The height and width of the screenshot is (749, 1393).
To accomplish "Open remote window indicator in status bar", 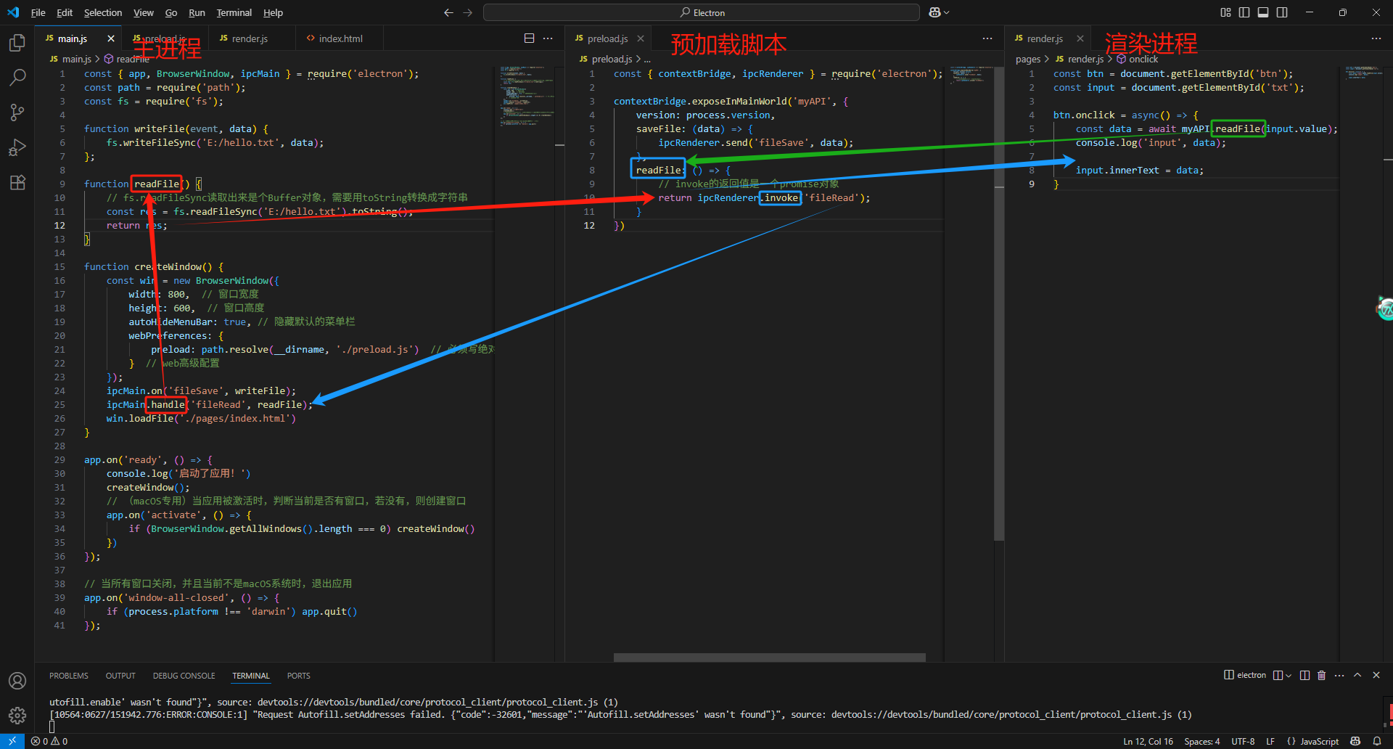I will pyautogui.click(x=12, y=741).
